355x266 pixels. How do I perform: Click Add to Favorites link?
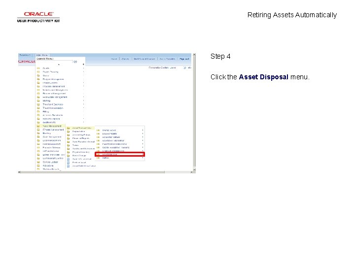tap(167, 59)
